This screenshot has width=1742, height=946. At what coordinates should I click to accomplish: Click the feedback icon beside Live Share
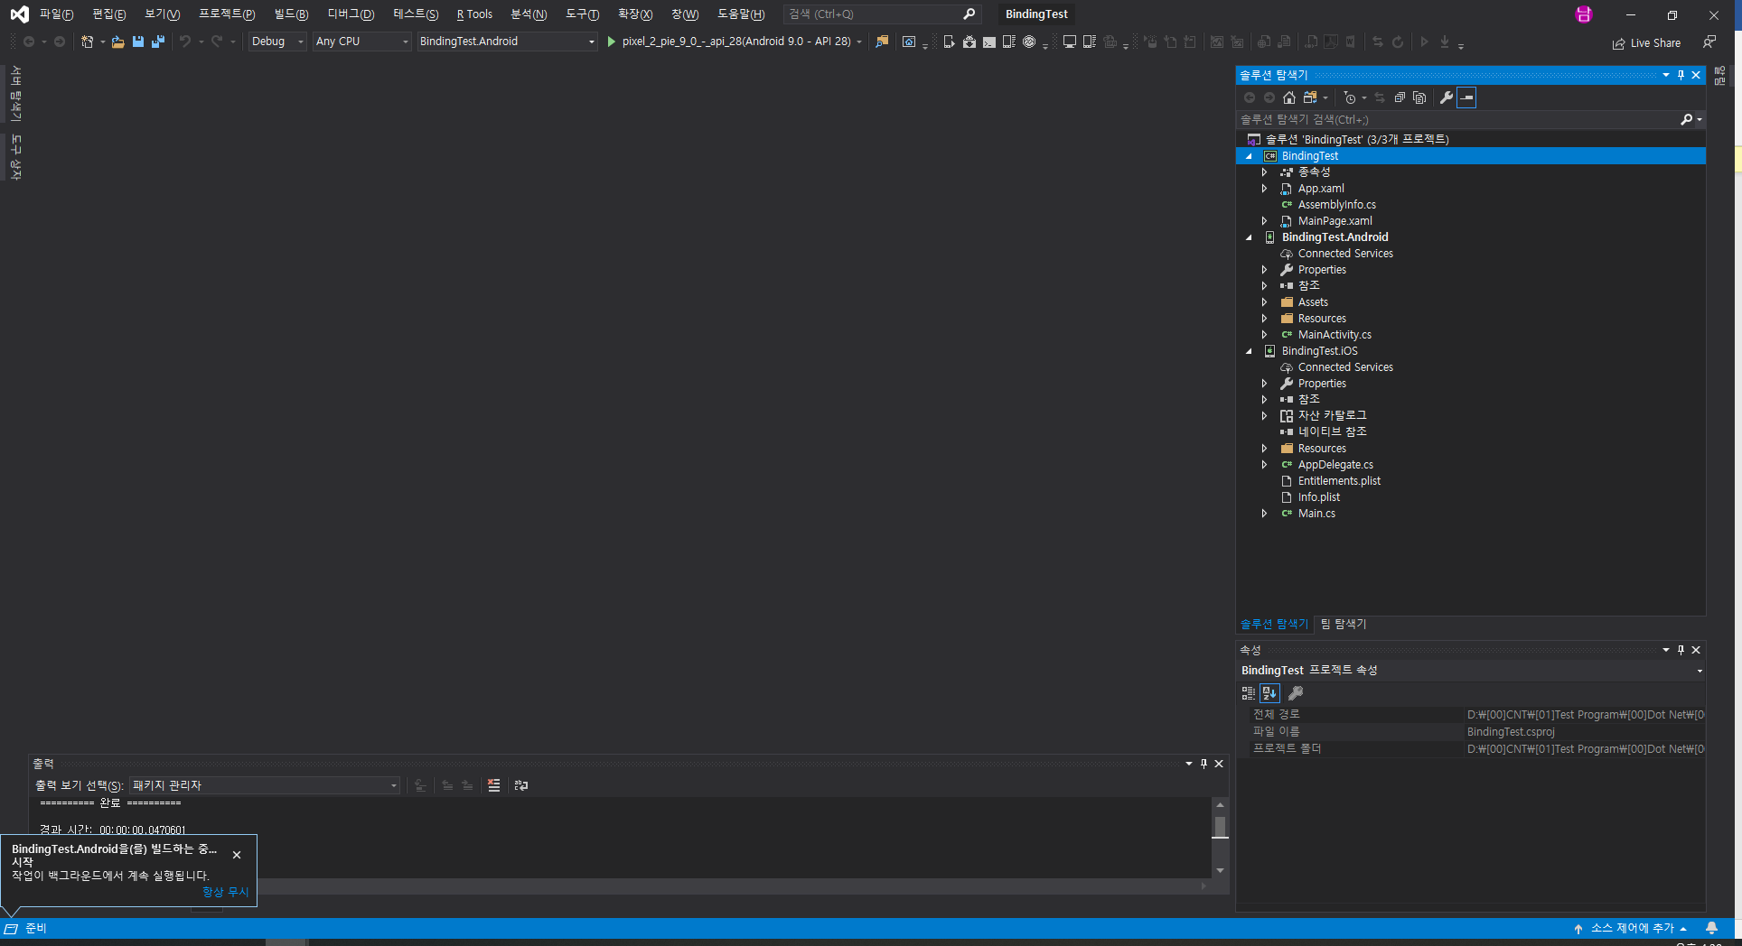click(1709, 42)
